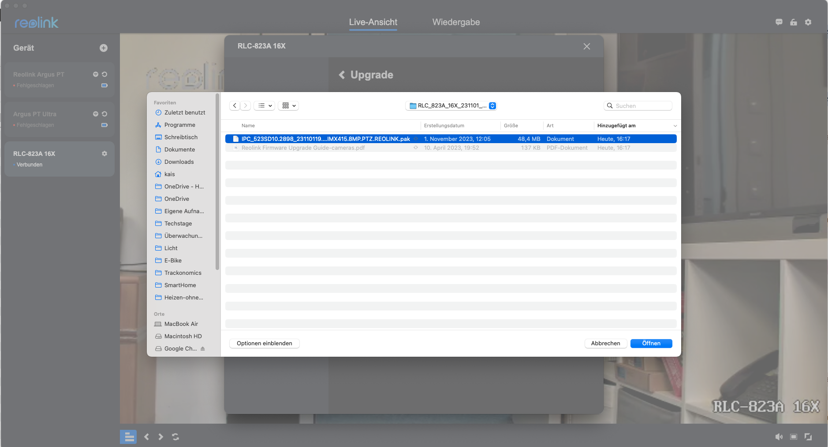Viewport: 828px width, 447px height.
Task: Select the RLC-823A 16X device card
Action: (x=60, y=159)
